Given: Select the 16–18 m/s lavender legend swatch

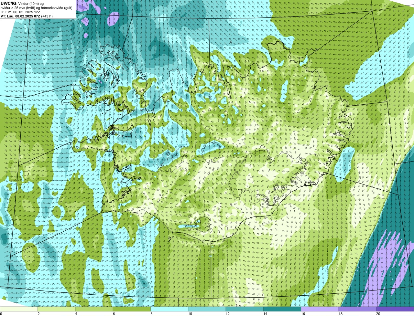Looking at the screenshot, I should 320,309.
